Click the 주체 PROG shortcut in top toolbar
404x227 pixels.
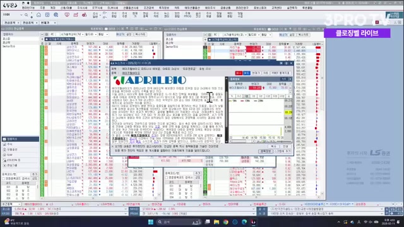point(187,15)
